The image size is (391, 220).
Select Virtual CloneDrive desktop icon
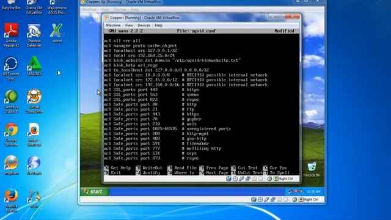pos(34,101)
